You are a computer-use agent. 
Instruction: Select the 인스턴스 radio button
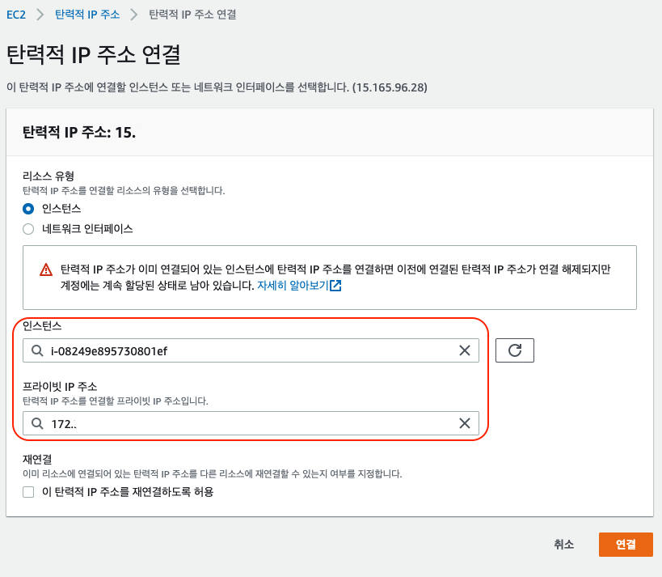27,208
